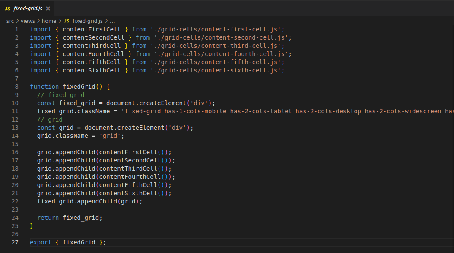Open the views breadcrumb dropdown
The image size is (454, 253).
point(28,21)
